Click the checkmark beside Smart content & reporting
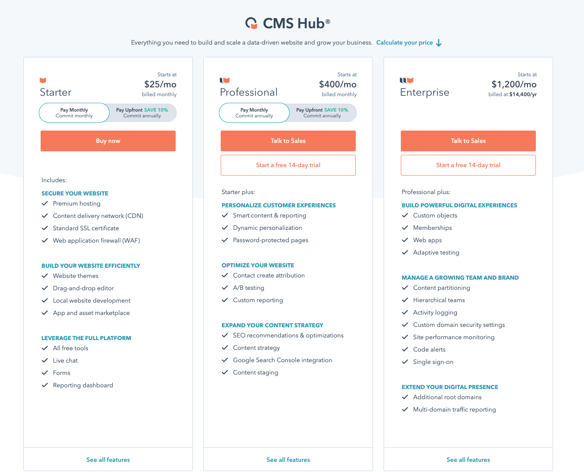This screenshot has height=472, width=584. (x=225, y=215)
